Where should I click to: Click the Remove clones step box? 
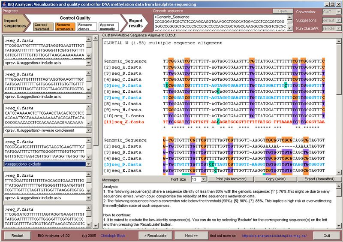(x=86, y=27)
